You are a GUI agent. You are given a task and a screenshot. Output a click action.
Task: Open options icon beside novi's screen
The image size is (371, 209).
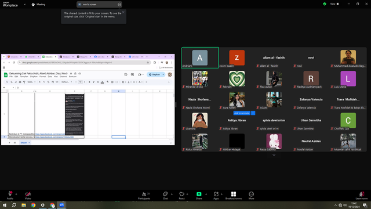119,4
